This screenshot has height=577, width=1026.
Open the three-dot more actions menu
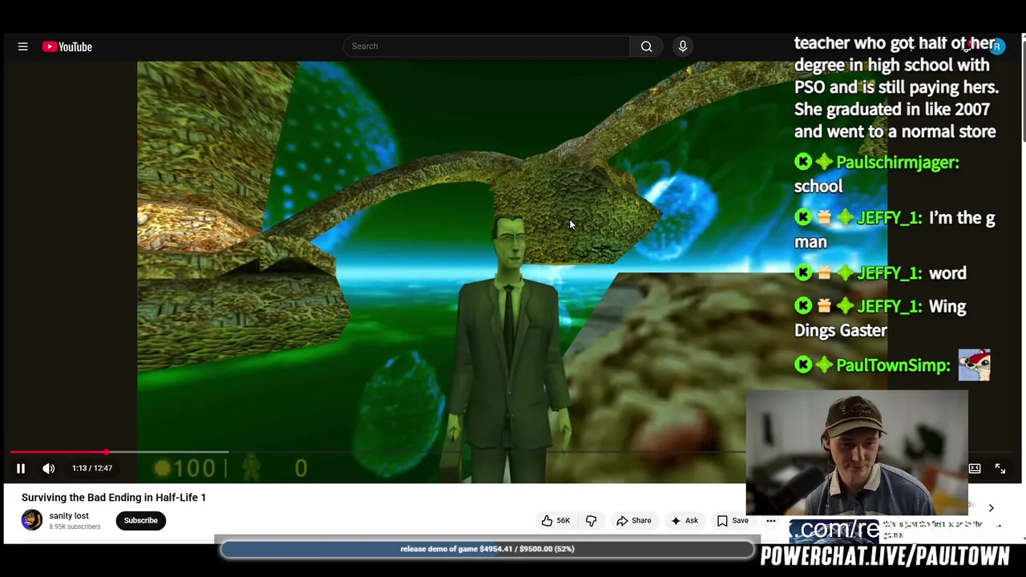pyautogui.click(x=770, y=521)
